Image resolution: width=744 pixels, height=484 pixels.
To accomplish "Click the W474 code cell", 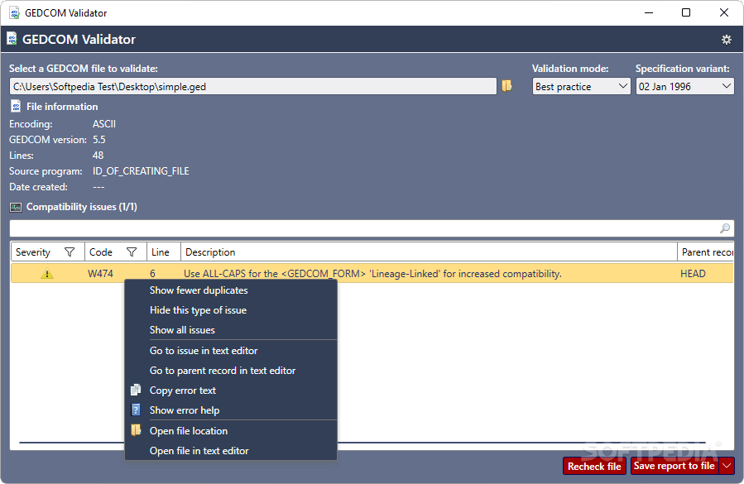I will click(x=101, y=273).
